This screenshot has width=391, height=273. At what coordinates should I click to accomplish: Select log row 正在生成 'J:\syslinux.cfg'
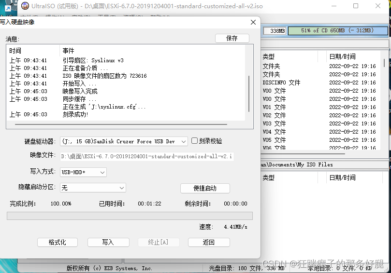point(104,107)
